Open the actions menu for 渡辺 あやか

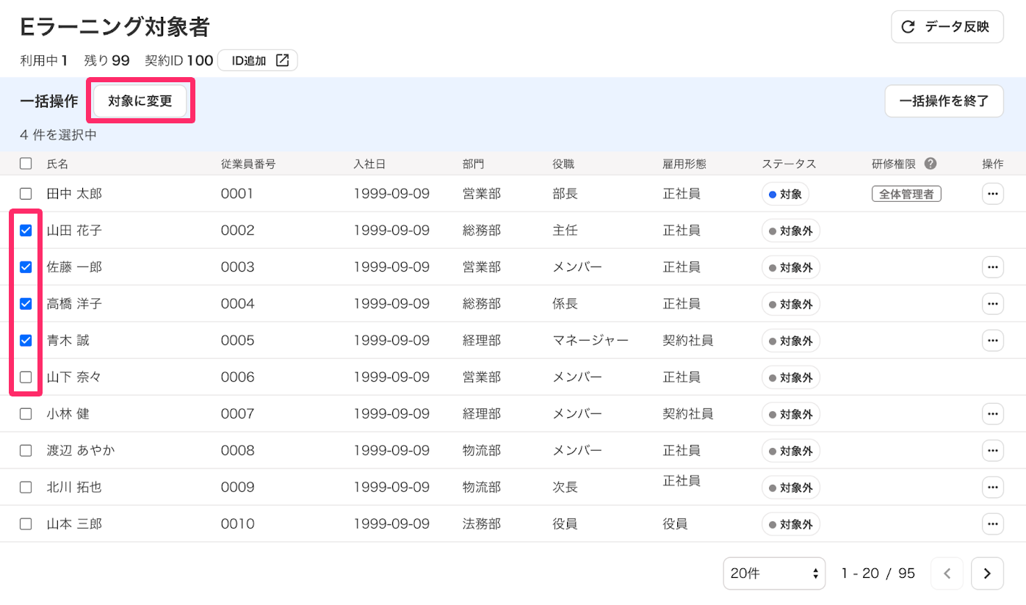point(993,451)
